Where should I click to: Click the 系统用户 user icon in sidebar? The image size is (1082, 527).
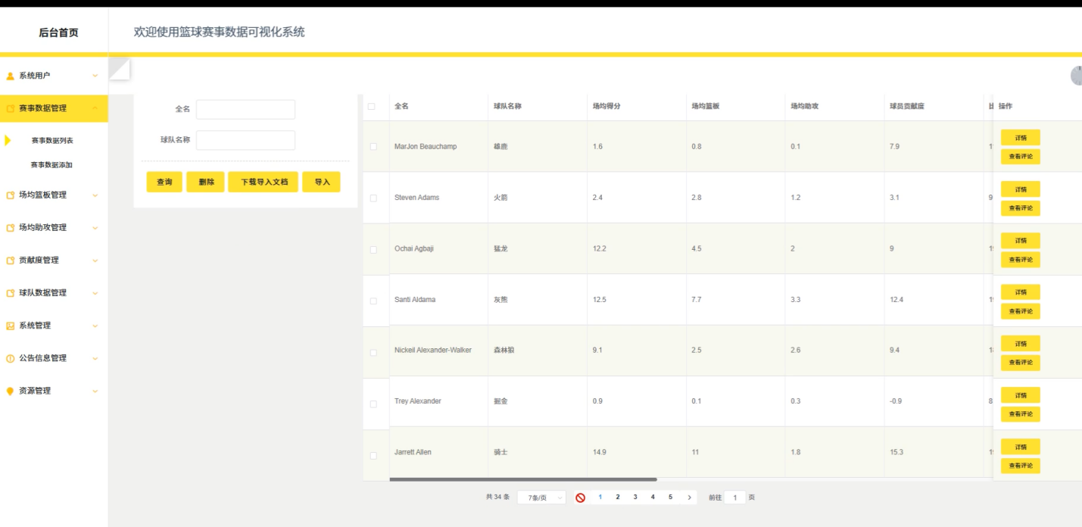11,76
